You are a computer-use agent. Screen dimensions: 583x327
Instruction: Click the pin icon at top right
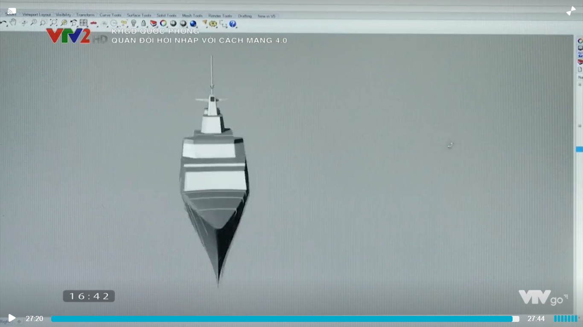(571, 11)
